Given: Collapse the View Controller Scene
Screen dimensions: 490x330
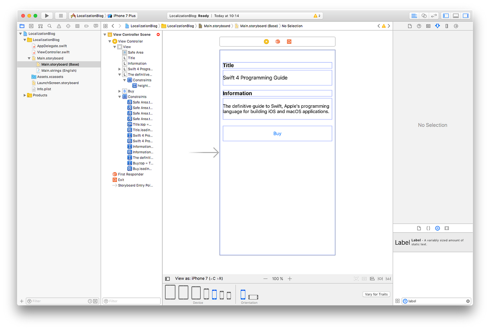Looking at the screenshot, I should [x=105, y=35].
